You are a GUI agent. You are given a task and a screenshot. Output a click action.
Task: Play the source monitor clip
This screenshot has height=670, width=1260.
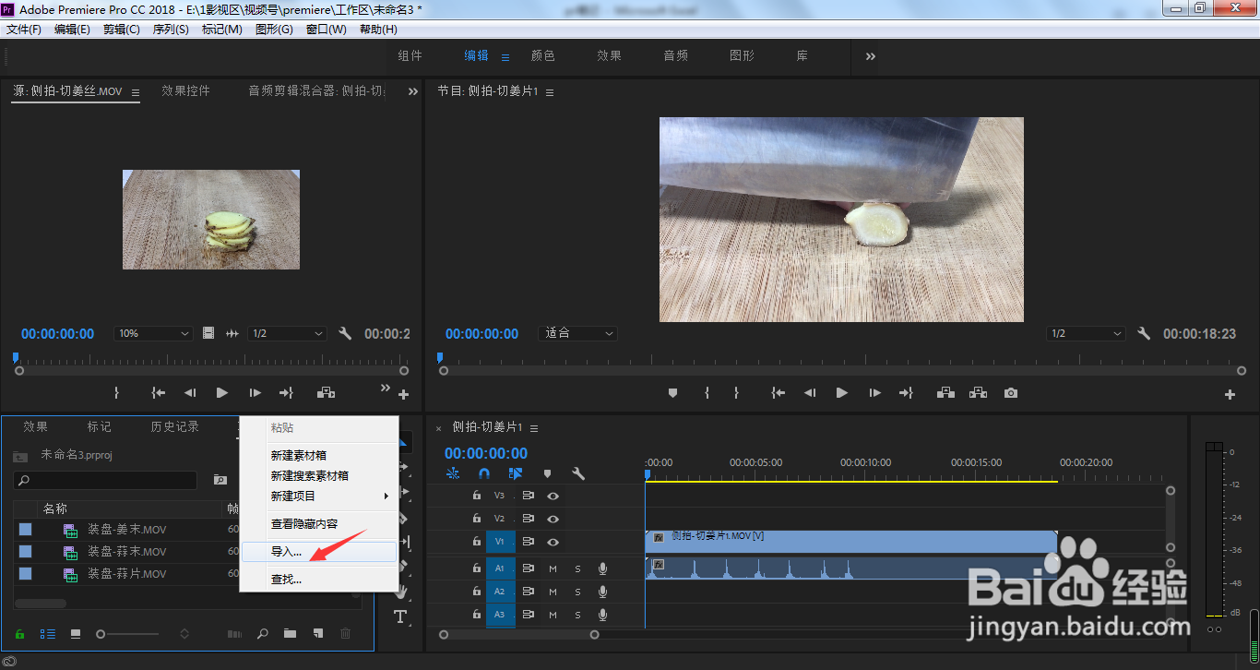pos(222,392)
